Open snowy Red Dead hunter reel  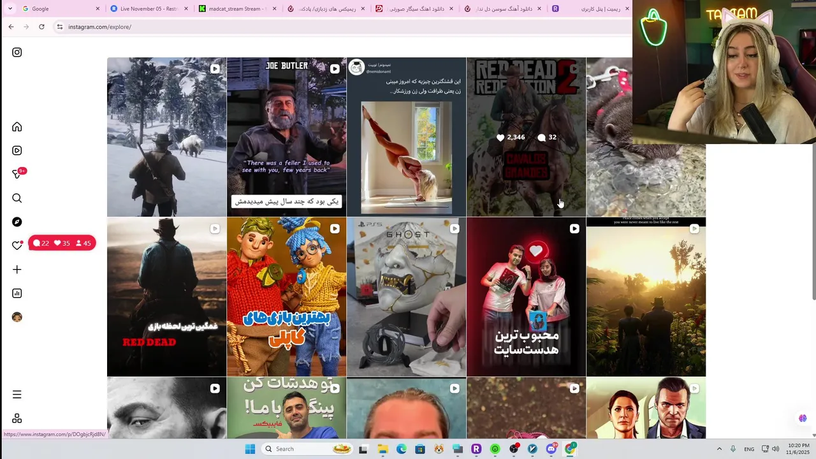166,137
